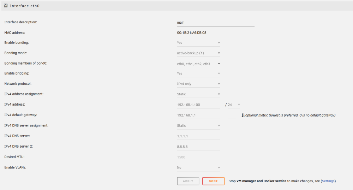Expand Bonding members of bond0 list
The image size is (353, 190).
tap(198, 64)
